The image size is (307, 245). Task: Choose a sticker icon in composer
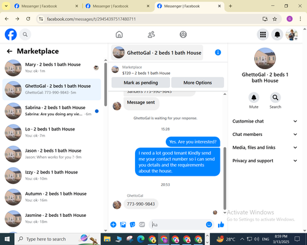click(133, 225)
